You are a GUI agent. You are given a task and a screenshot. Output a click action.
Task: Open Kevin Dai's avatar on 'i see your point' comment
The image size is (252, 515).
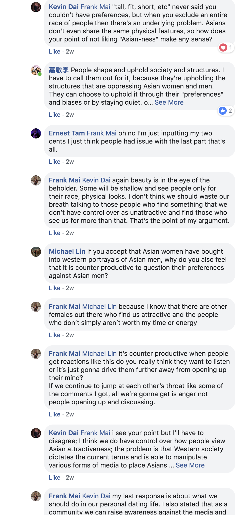36,433
